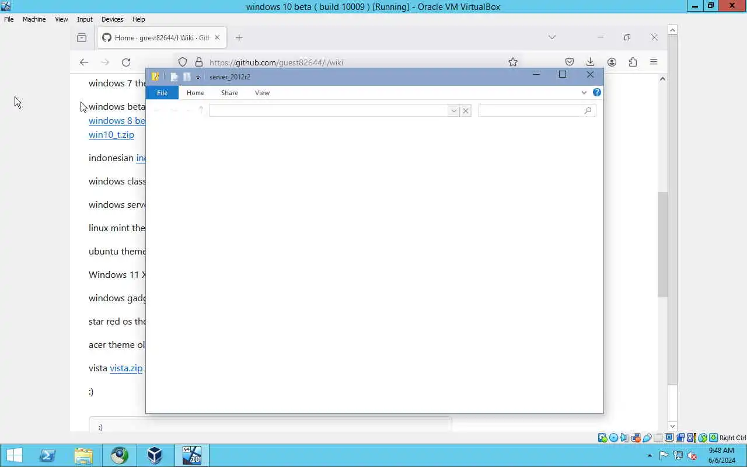Open the address bar history dropdown
The image size is (747, 467).
453,110
